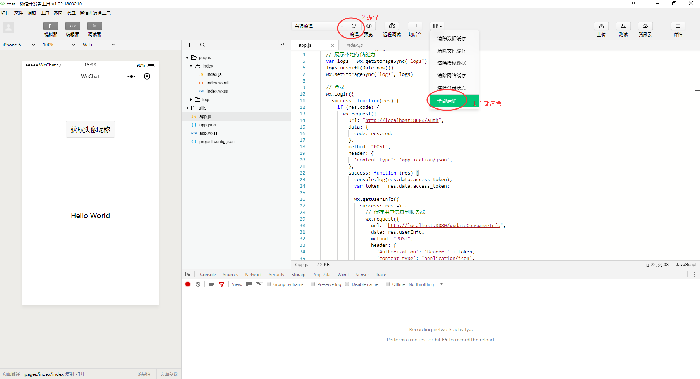Open the localhost:8080/auth URL link

402,120
